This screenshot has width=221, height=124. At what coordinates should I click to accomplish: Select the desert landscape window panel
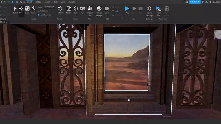click(x=127, y=62)
